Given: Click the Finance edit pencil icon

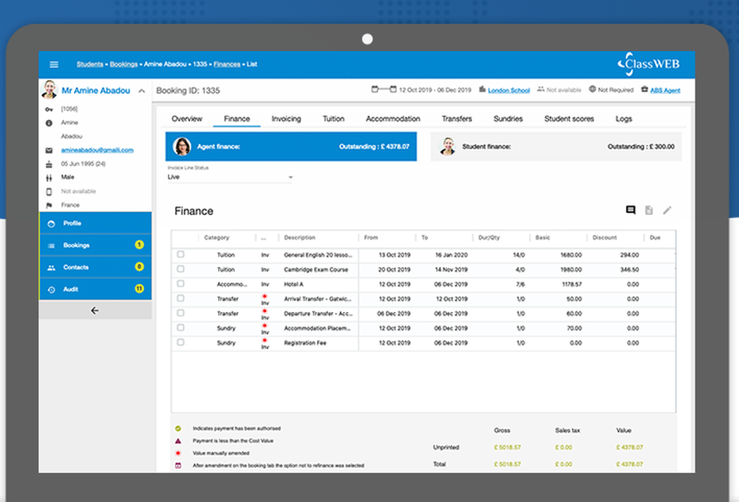Looking at the screenshot, I should click(x=667, y=210).
